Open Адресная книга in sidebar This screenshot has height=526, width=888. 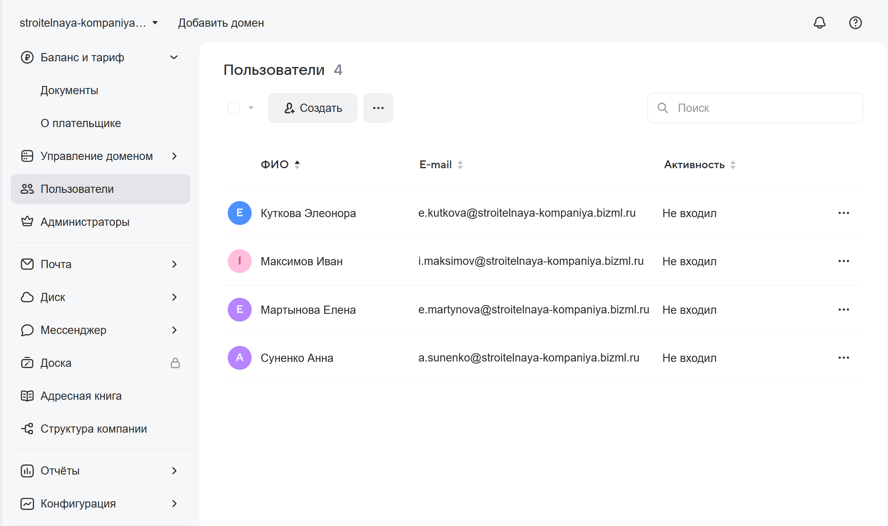point(81,396)
